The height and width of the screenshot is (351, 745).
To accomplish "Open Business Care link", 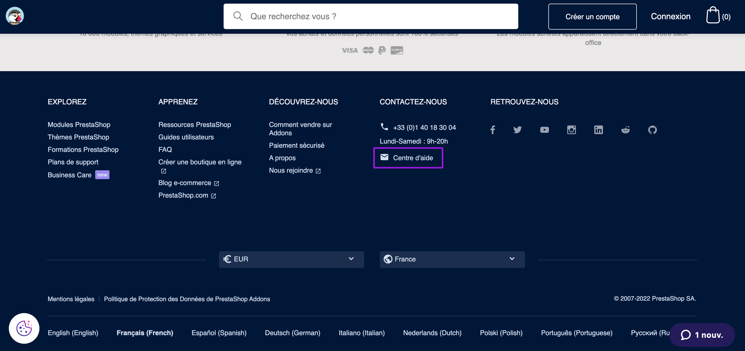I will (x=70, y=175).
